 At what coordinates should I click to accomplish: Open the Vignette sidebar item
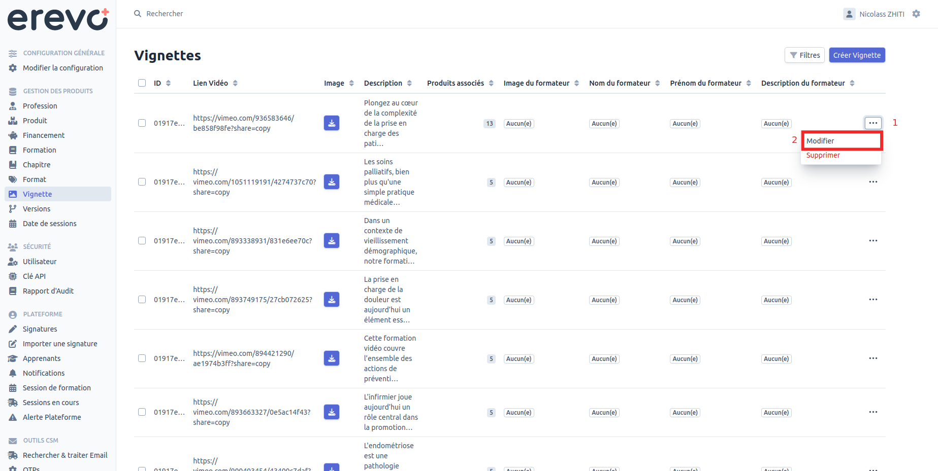click(x=58, y=194)
